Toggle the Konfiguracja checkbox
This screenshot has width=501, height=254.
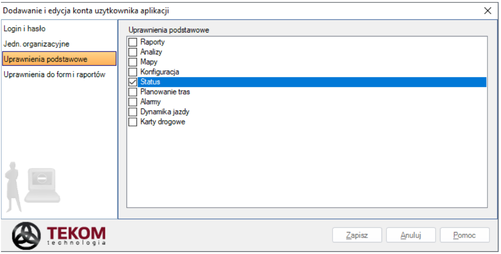click(132, 72)
